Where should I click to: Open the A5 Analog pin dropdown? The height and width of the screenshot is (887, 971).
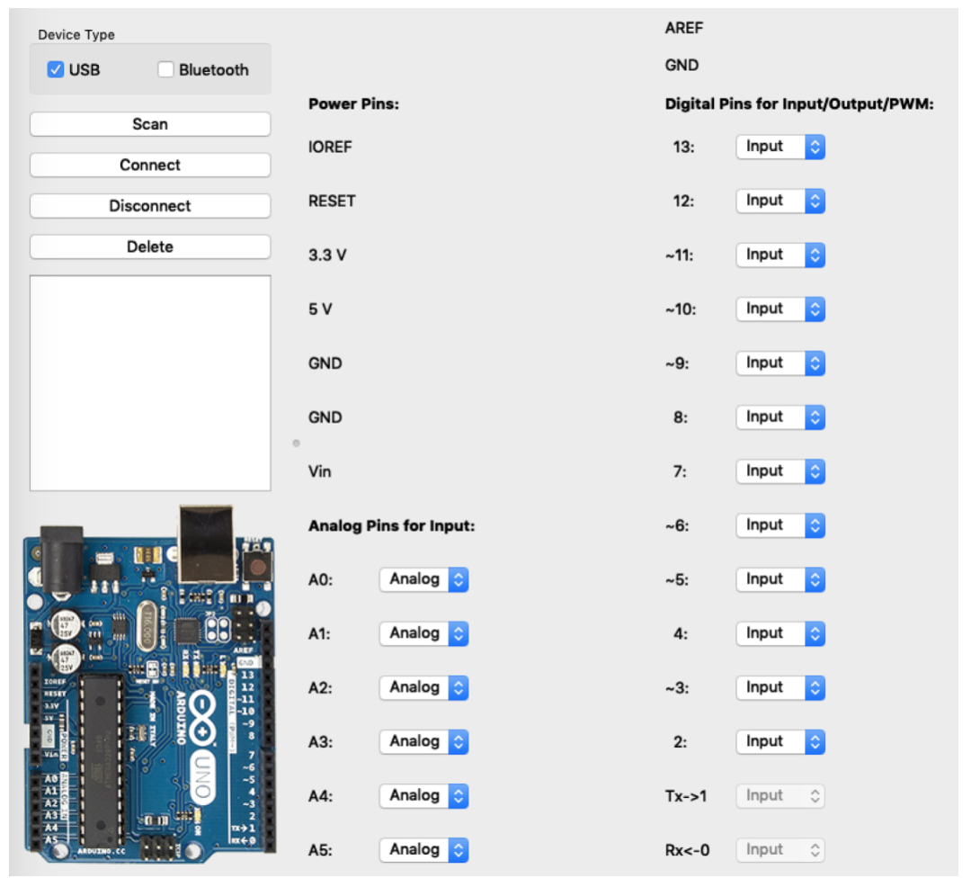click(x=423, y=849)
